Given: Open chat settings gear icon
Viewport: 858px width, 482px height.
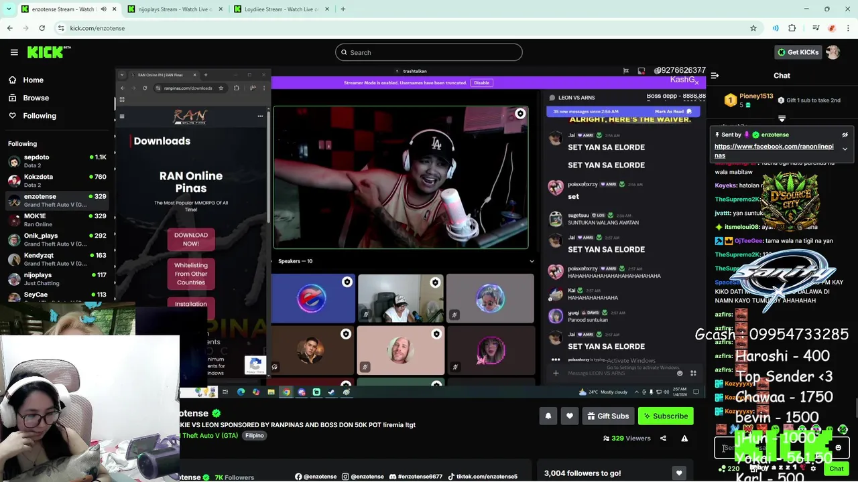Looking at the screenshot, I should tap(813, 469).
